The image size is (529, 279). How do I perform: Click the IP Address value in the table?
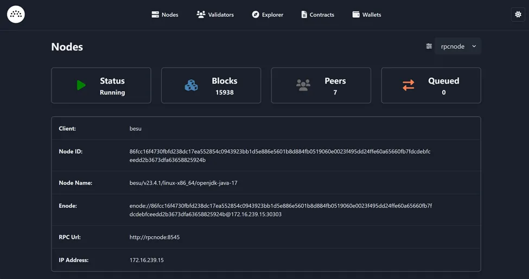[x=146, y=260]
